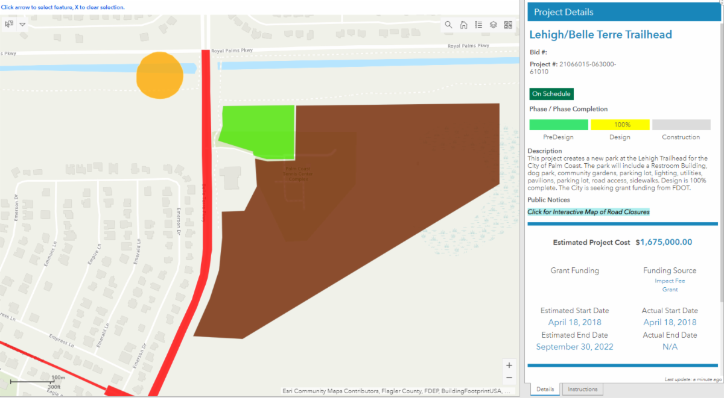Select the gray Construction phase bar
This screenshot has height=398, width=724.
click(x=681, y=125)
